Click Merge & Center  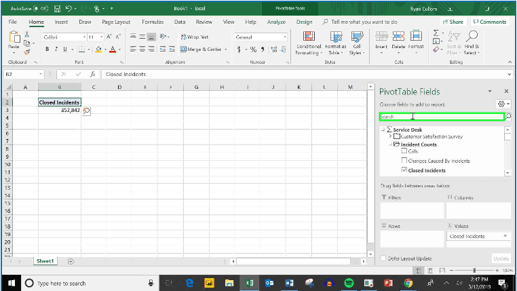coord(201,49)
